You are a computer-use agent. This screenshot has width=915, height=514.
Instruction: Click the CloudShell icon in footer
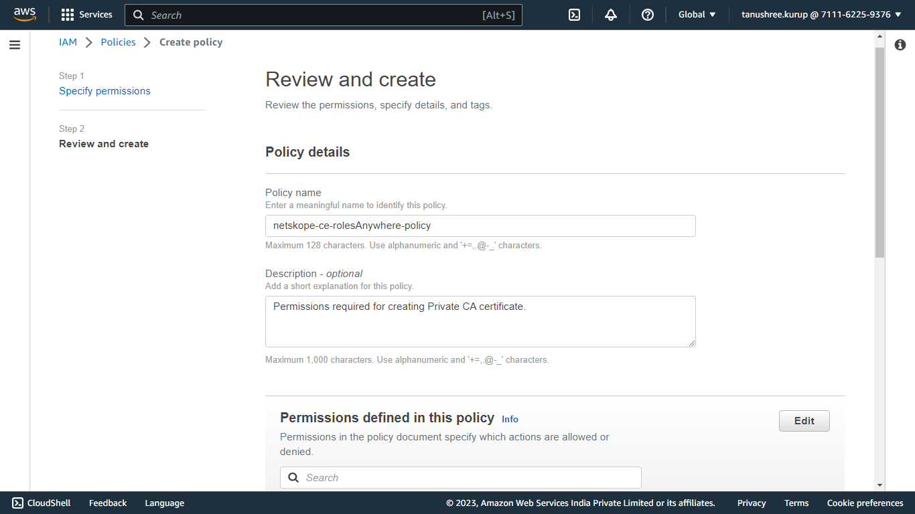18,503
